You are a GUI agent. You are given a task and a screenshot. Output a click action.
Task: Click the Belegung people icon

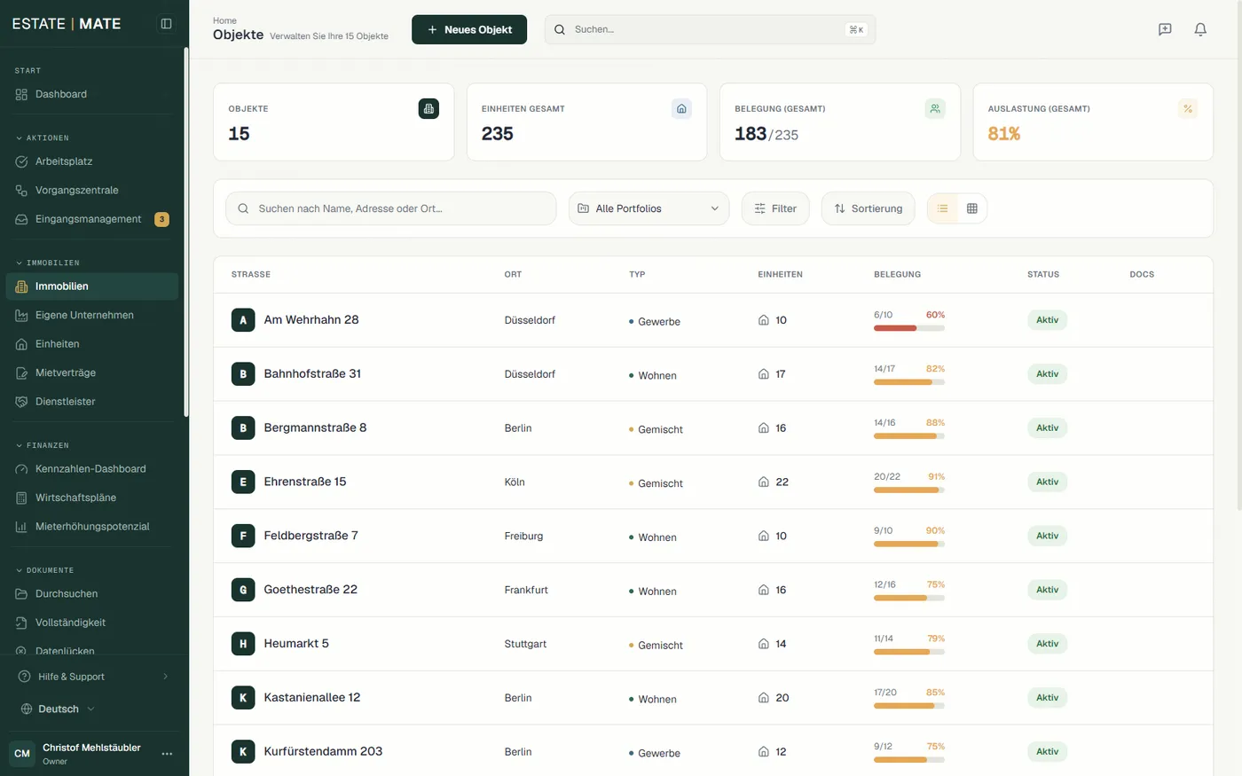[935, 109]
